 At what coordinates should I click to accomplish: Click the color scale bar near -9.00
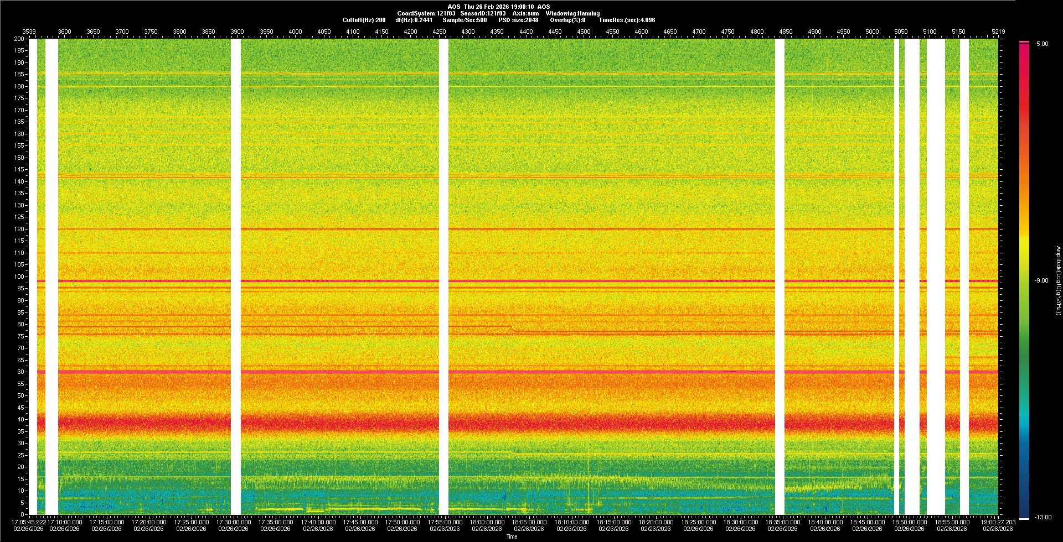[1024, 280]
